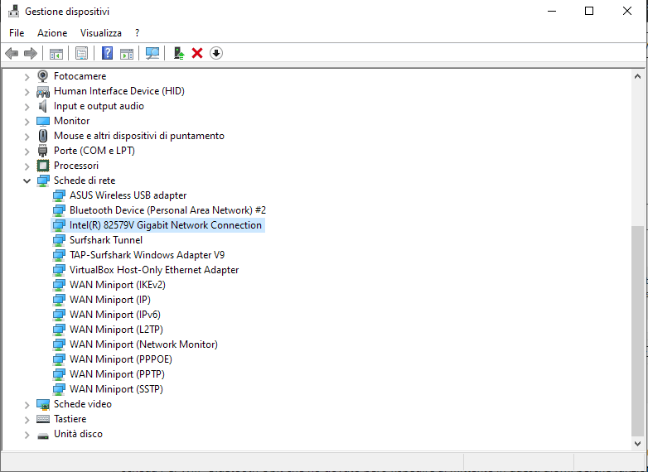The height and width of the screenshot is (472, 648).
Task: Click the Back arrow toolbar icon
Action: click(12, 53)
